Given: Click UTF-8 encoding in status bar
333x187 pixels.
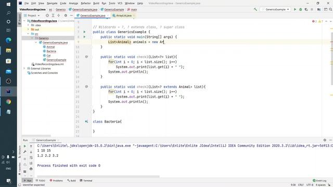Looking at the screenshot, I should point(310,185).
